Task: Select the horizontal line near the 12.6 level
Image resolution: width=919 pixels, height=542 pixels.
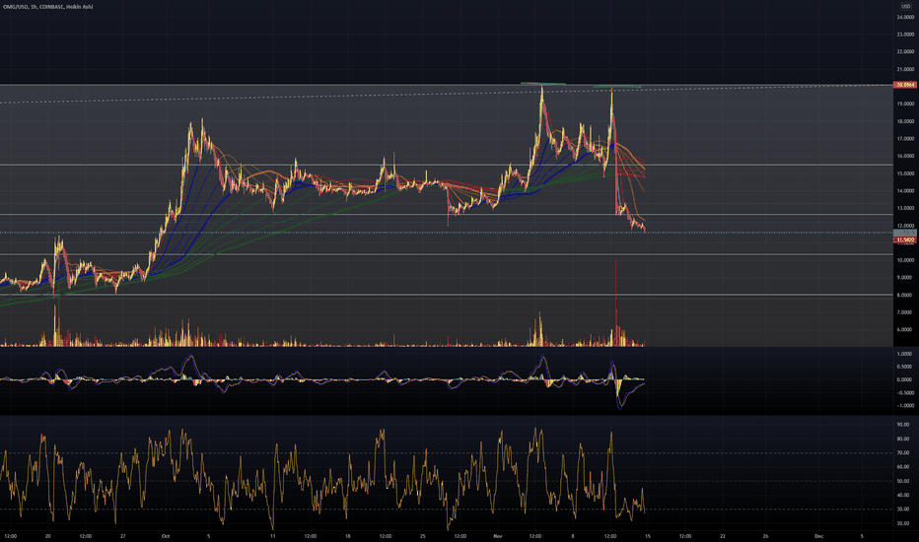Action: pyautogui.click(x=446, y=215)
